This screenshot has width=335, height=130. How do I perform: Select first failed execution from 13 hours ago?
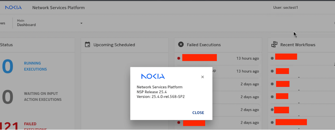pos(218,59)
